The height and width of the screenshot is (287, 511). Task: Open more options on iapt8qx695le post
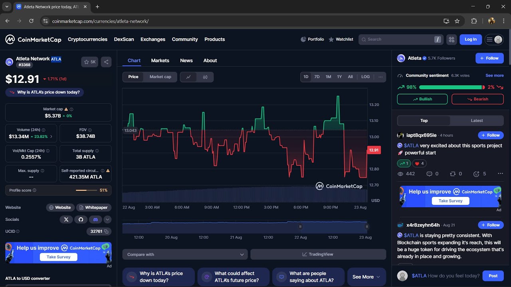point(500,174)
